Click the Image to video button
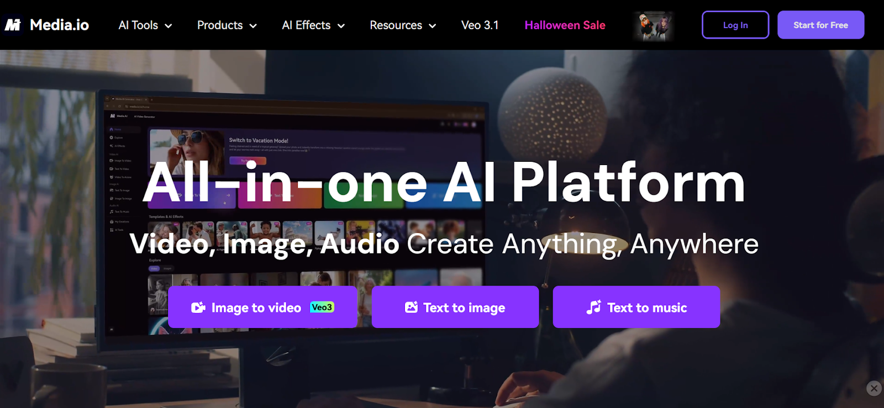The width and height of the screenshot is (884, 408). [263, 307]
